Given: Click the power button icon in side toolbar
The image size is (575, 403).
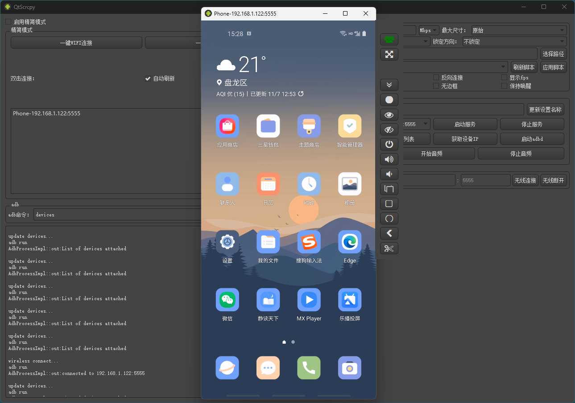Looking at the screenshot, I should click(x=389, y=144).
